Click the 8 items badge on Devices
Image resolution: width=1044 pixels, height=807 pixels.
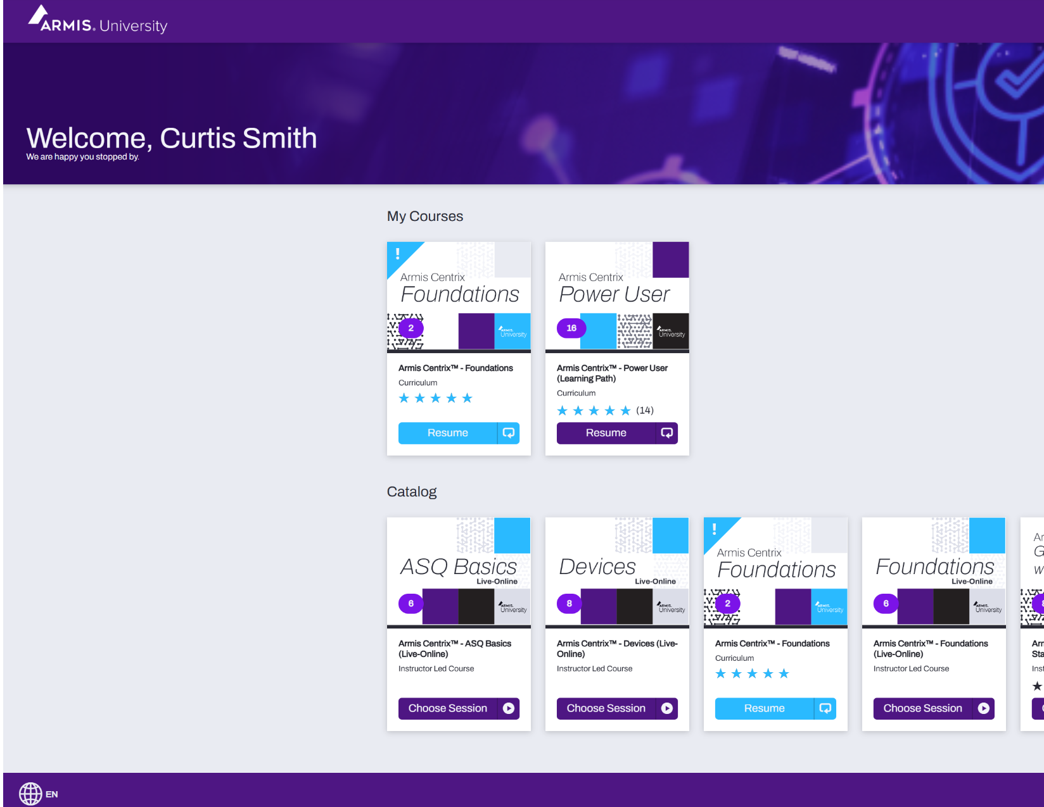click(570, 603)
